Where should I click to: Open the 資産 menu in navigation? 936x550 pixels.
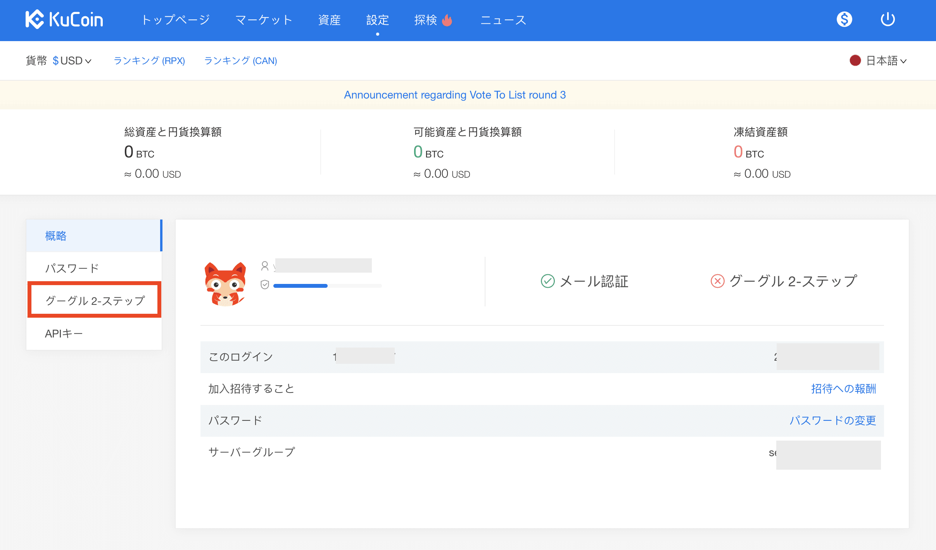point(329,20)
